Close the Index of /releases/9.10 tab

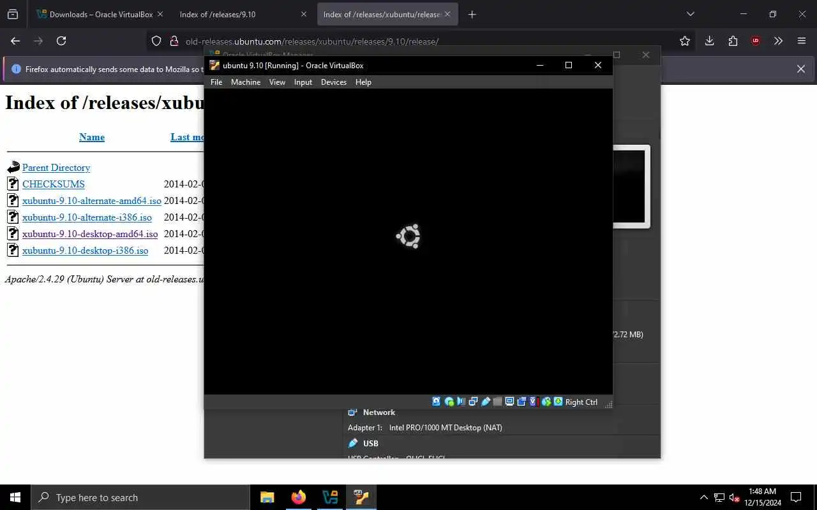(x=304, y=14)
